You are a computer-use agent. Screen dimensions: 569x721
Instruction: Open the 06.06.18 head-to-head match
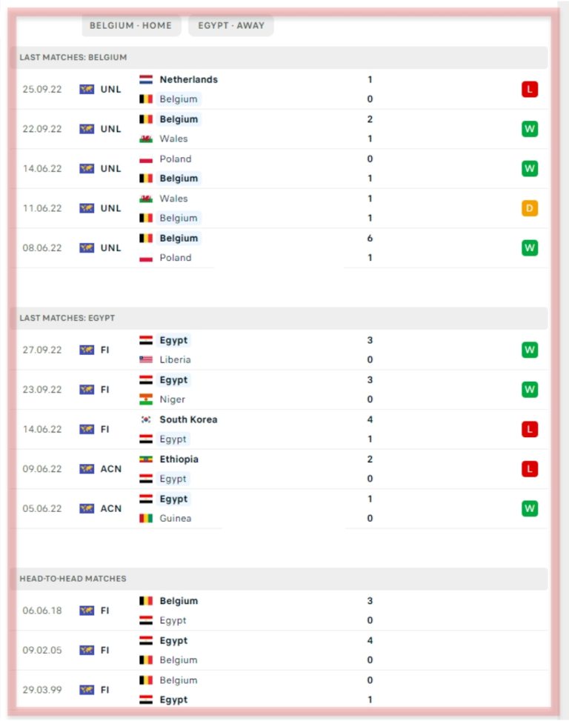(282, 611)
